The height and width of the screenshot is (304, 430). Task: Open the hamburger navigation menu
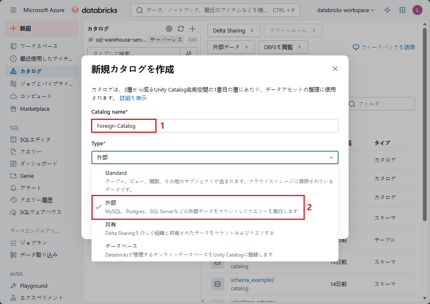[13, 10]
